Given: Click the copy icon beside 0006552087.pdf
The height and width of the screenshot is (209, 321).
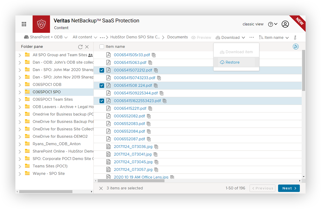Looking at the screenshot, I should [x=149, y=139].
